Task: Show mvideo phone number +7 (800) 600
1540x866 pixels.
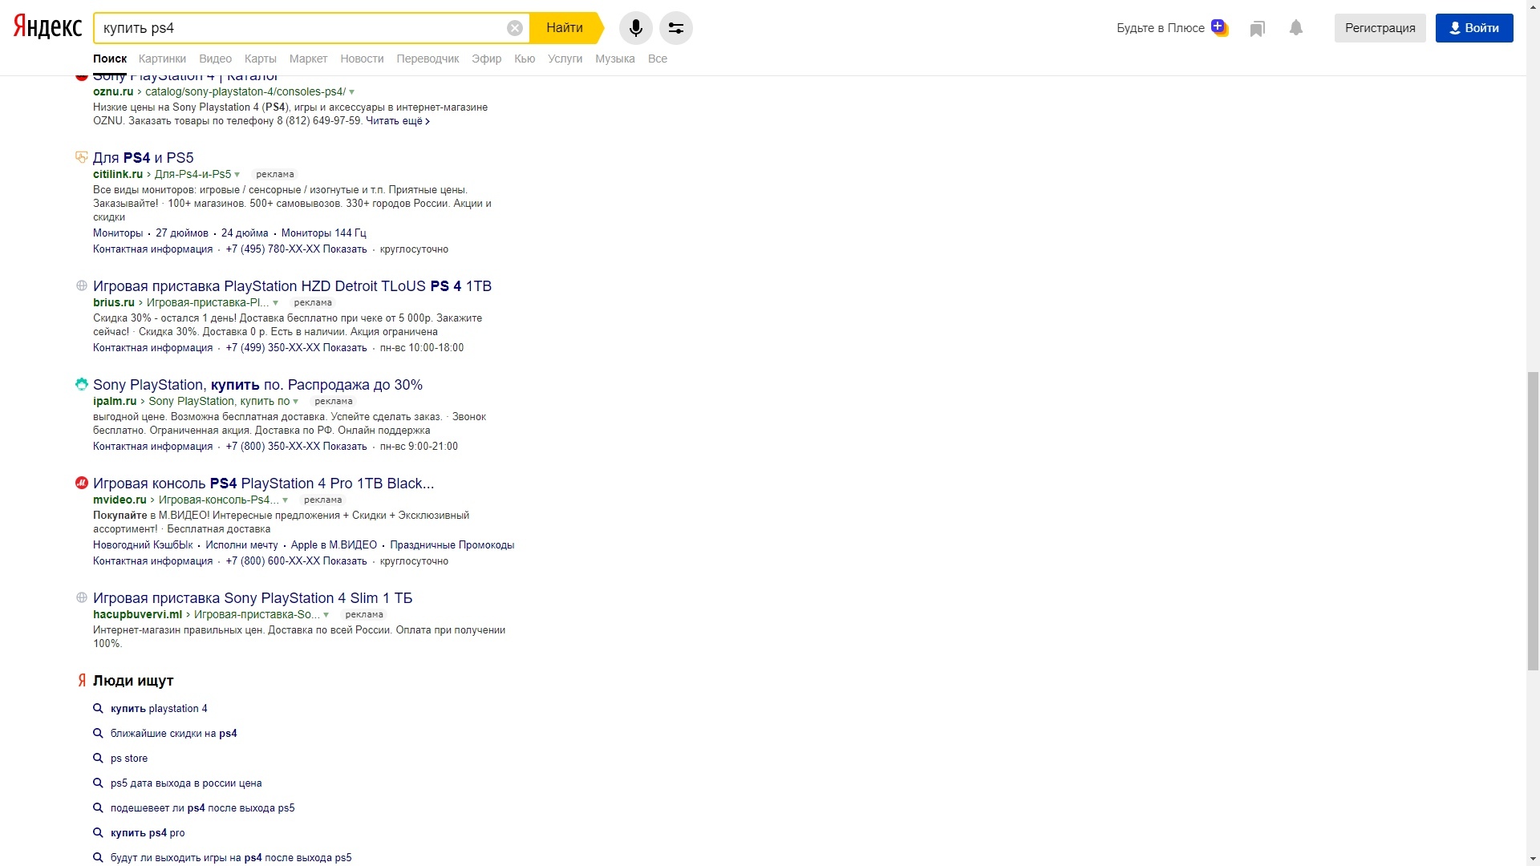Action: [x=296, y=561]
